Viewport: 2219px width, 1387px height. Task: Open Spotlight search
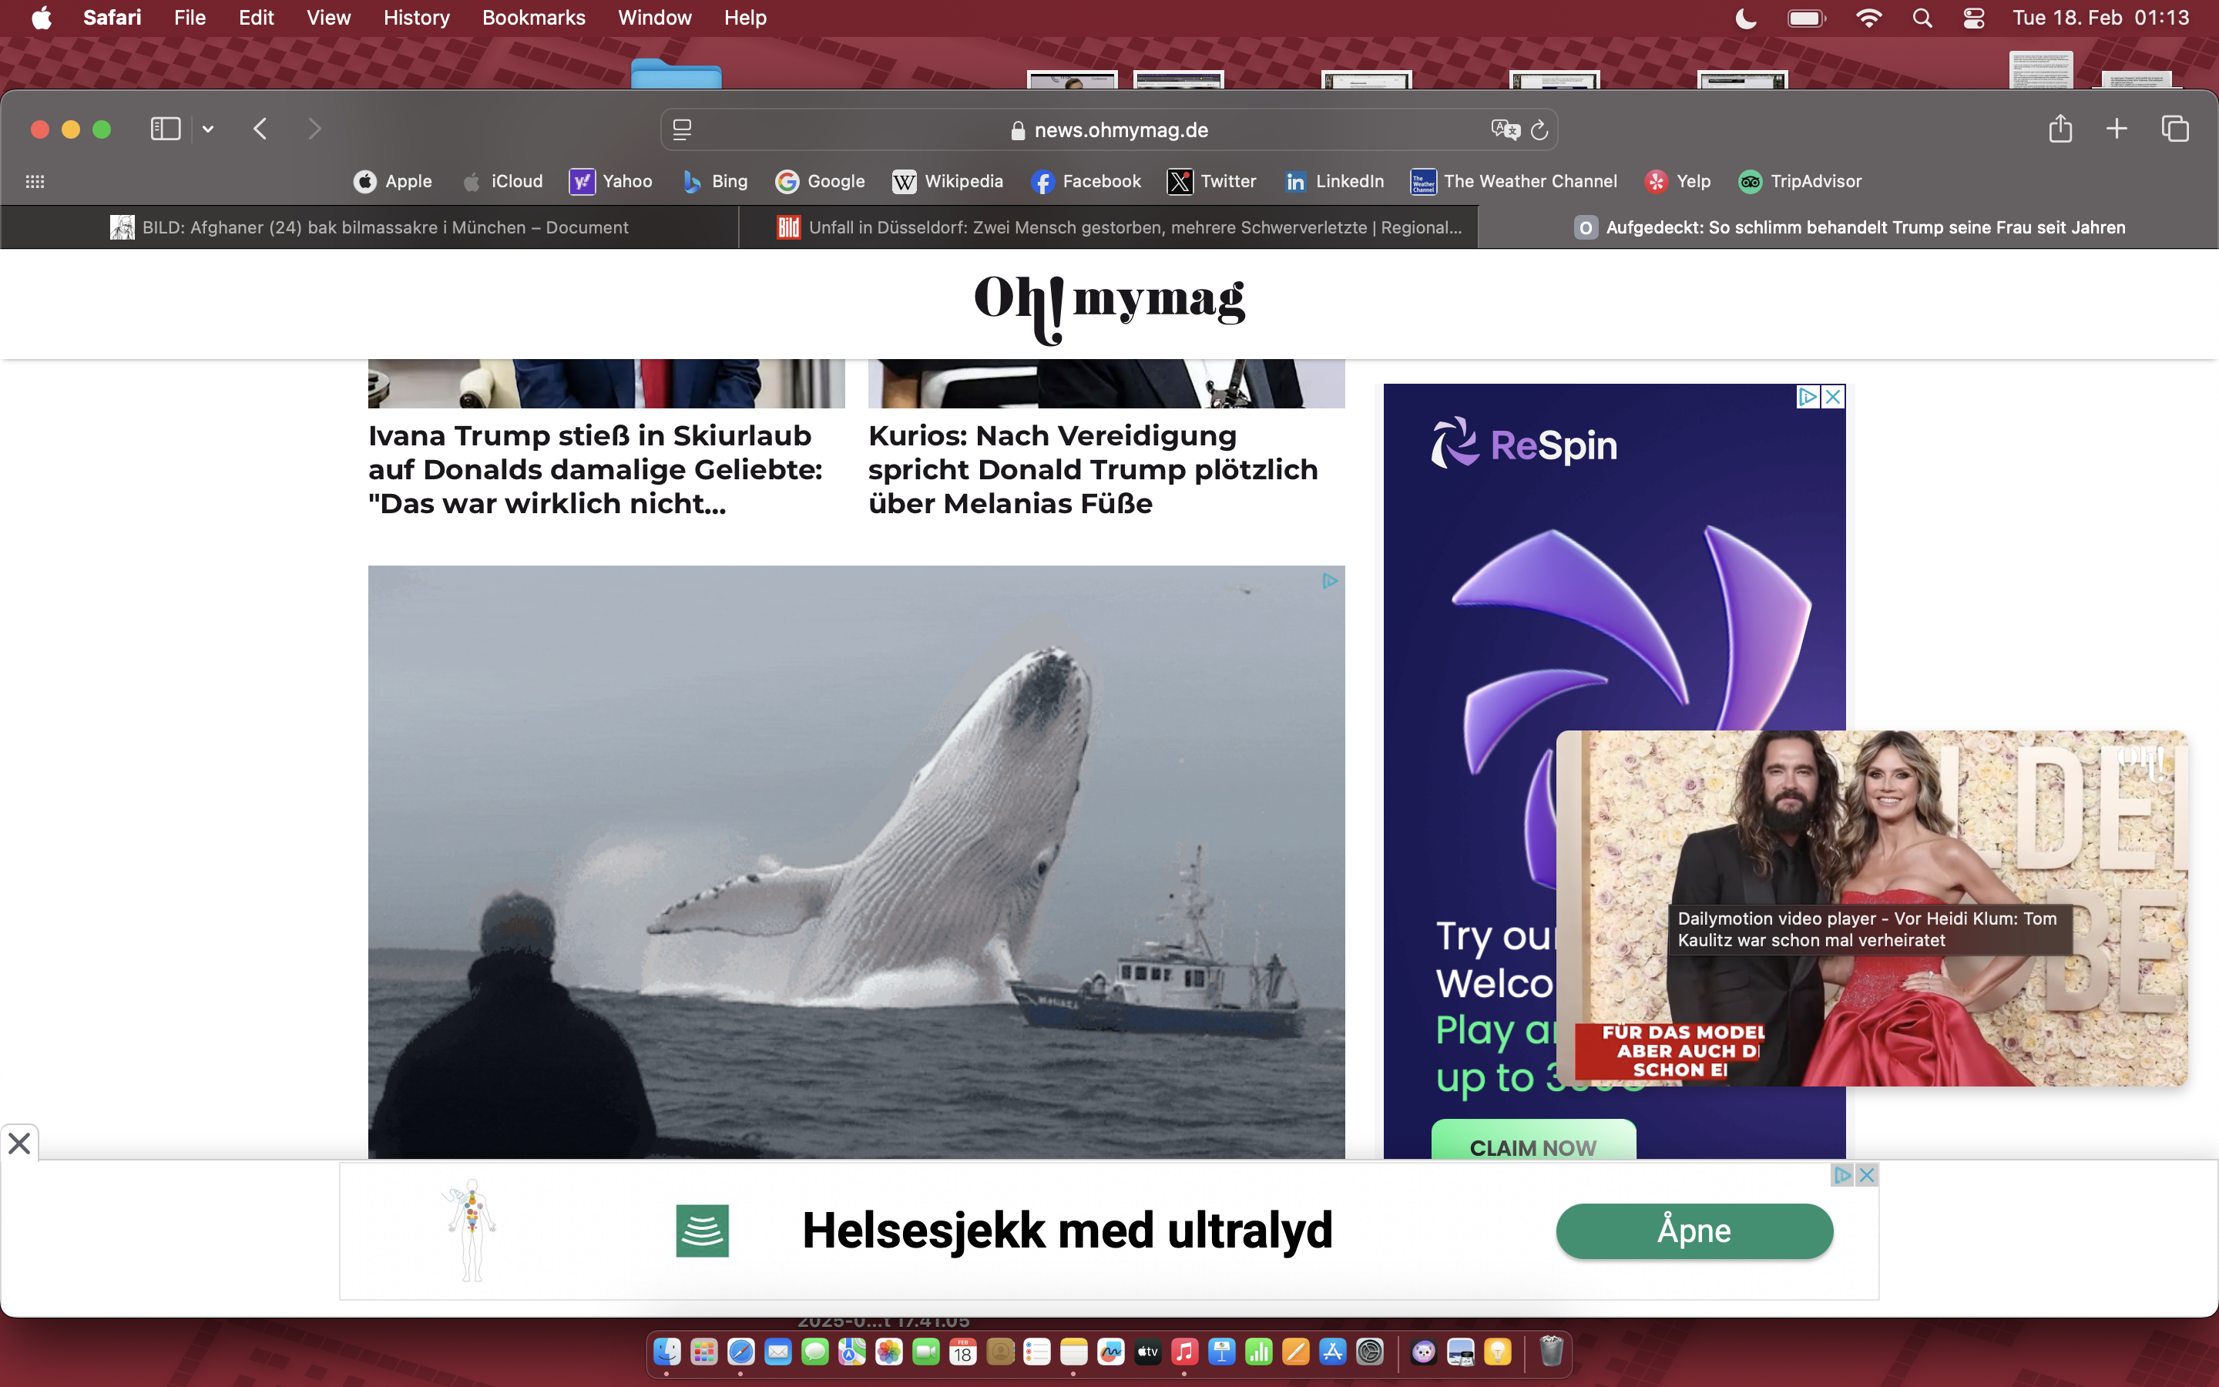1922,18
